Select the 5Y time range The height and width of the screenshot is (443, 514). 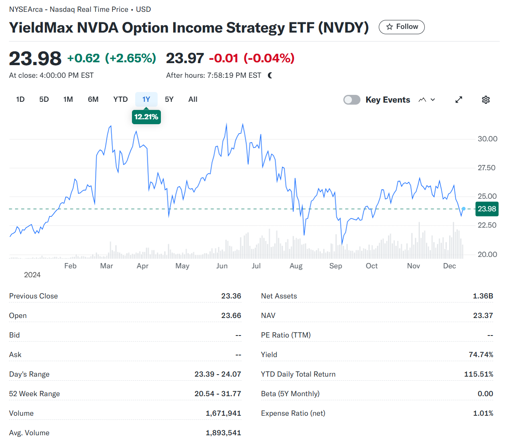coord(169,99)
